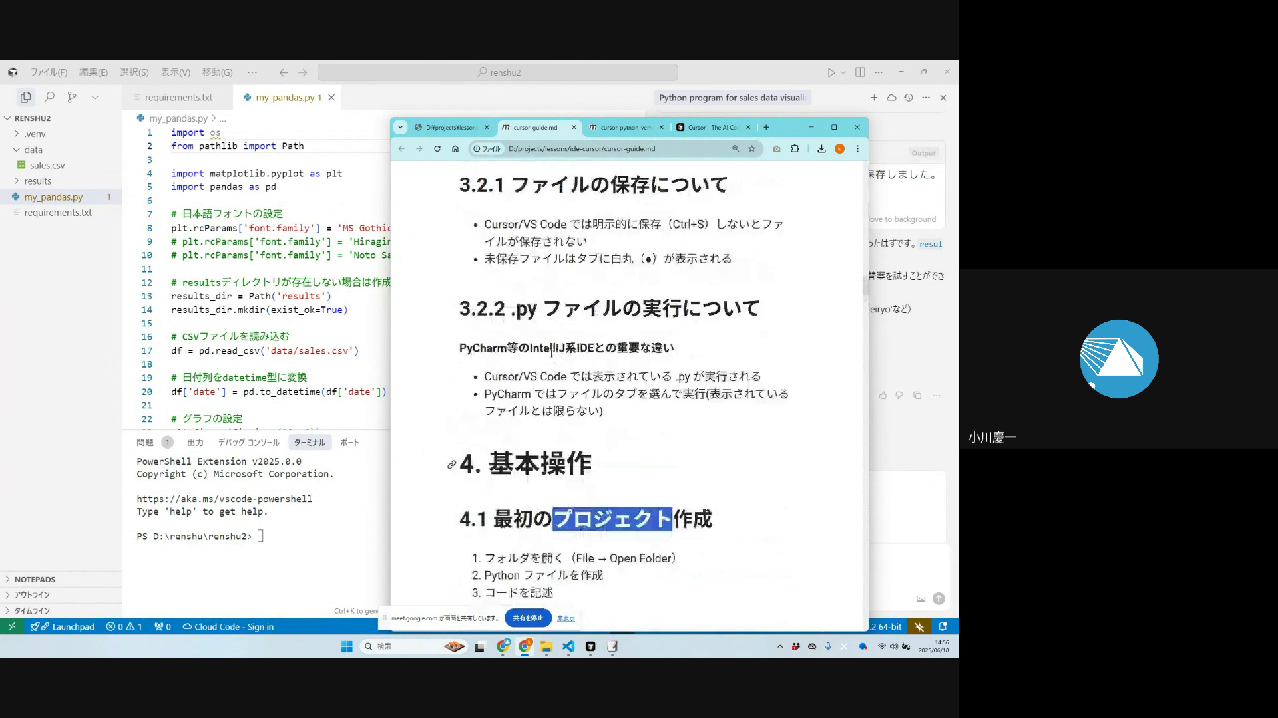Viewport: 1278px width, 718px height.
Task: Open browser downloads icon
Action: pyautogui.click(x=821, y=149)
